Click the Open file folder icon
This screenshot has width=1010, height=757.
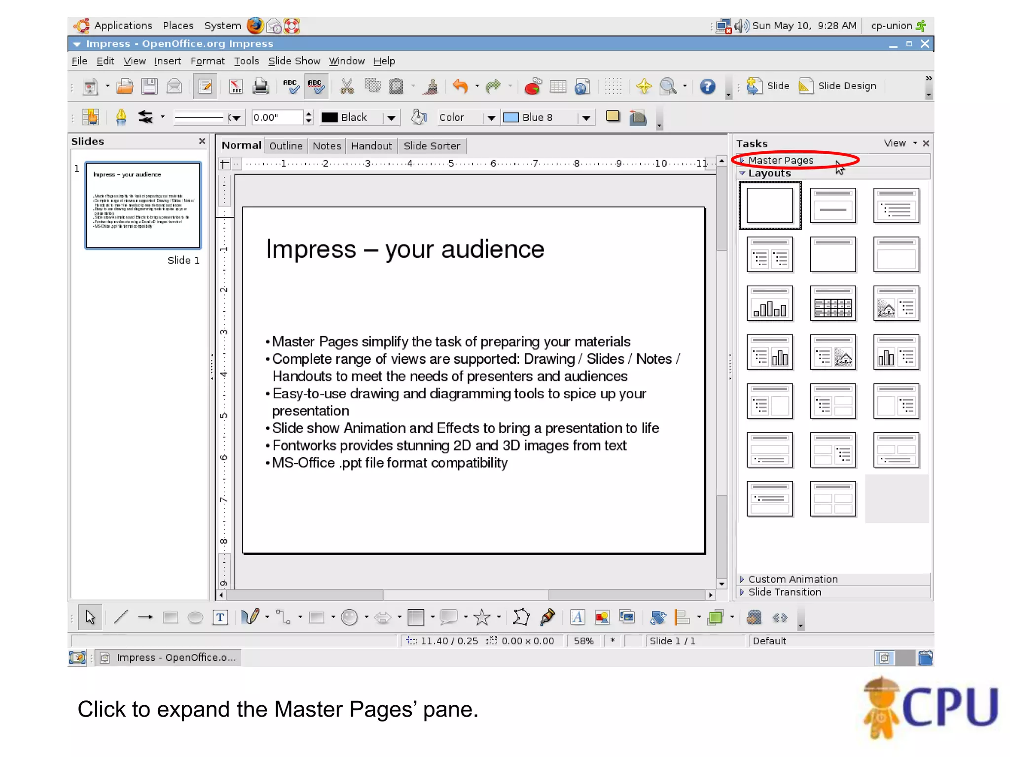tap(125, 87)
